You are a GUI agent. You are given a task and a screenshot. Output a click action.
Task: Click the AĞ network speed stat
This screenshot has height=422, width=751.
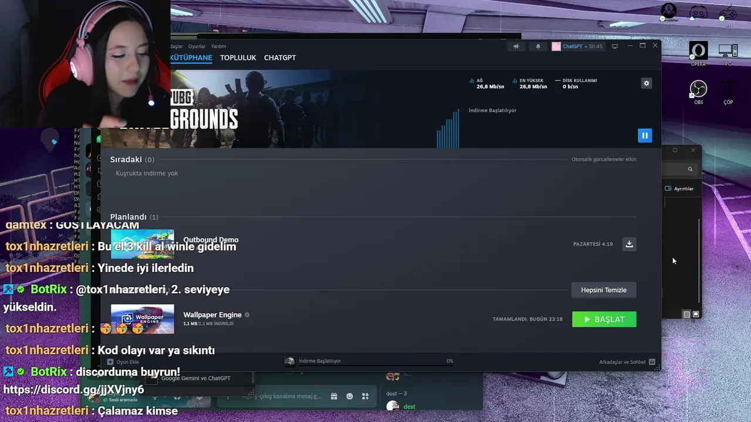pyautogui.click(x=487, y=83)
